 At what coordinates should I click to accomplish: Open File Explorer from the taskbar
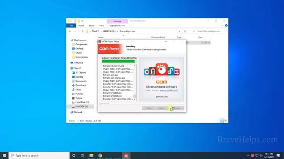(x=91, y=155)
